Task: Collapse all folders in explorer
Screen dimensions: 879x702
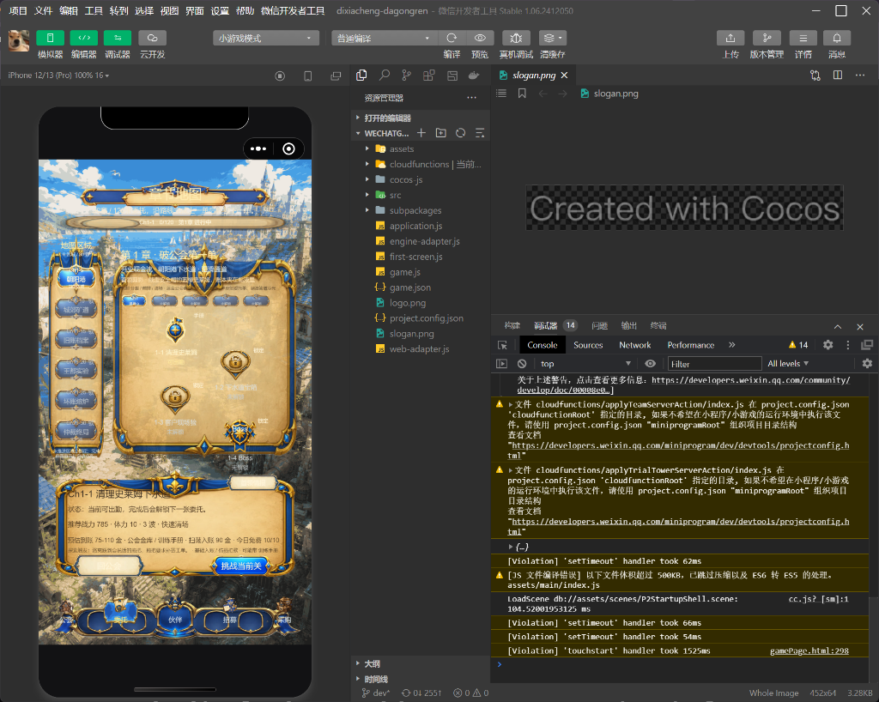Action: point(480,133)
